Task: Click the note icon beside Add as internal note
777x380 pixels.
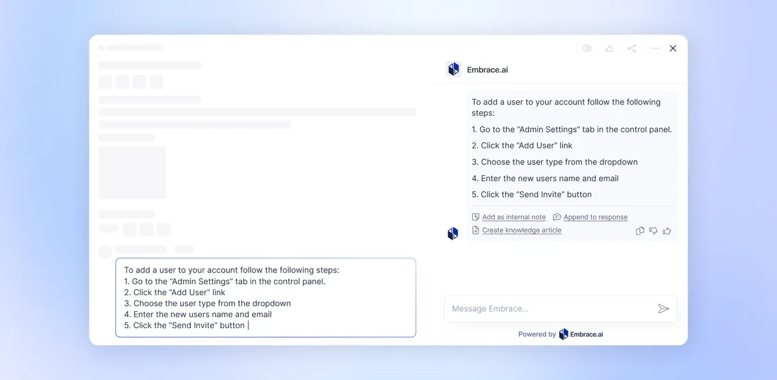Action: pyautogui.click(x=476, y=218)
